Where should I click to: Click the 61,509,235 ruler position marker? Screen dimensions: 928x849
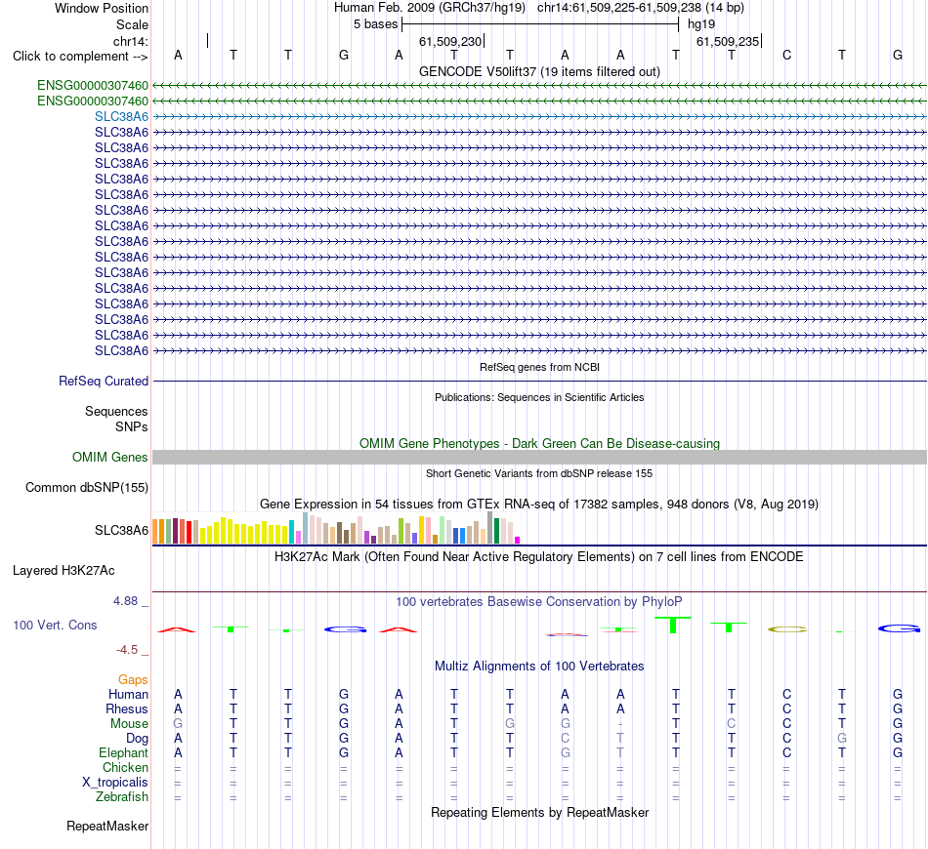[728, 41]
